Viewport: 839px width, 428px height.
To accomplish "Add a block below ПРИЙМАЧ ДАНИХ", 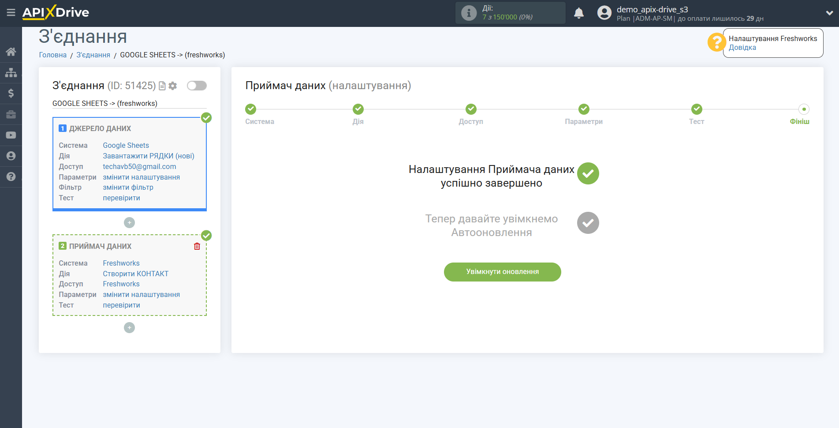I will point(129,328).
